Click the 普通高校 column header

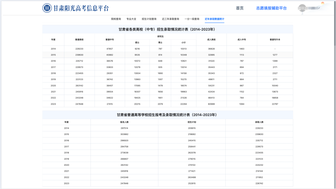[79, 39]
